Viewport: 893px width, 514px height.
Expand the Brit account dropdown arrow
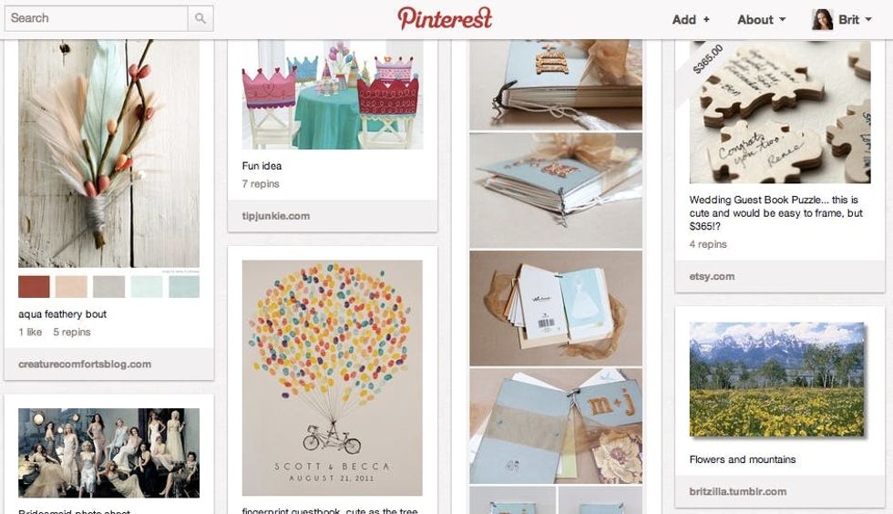[x=868, y=19]
